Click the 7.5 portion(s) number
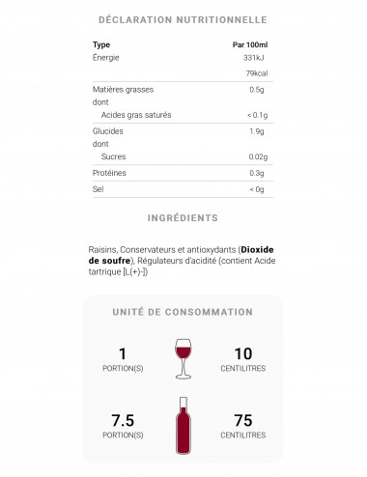 tap(123, 420)
